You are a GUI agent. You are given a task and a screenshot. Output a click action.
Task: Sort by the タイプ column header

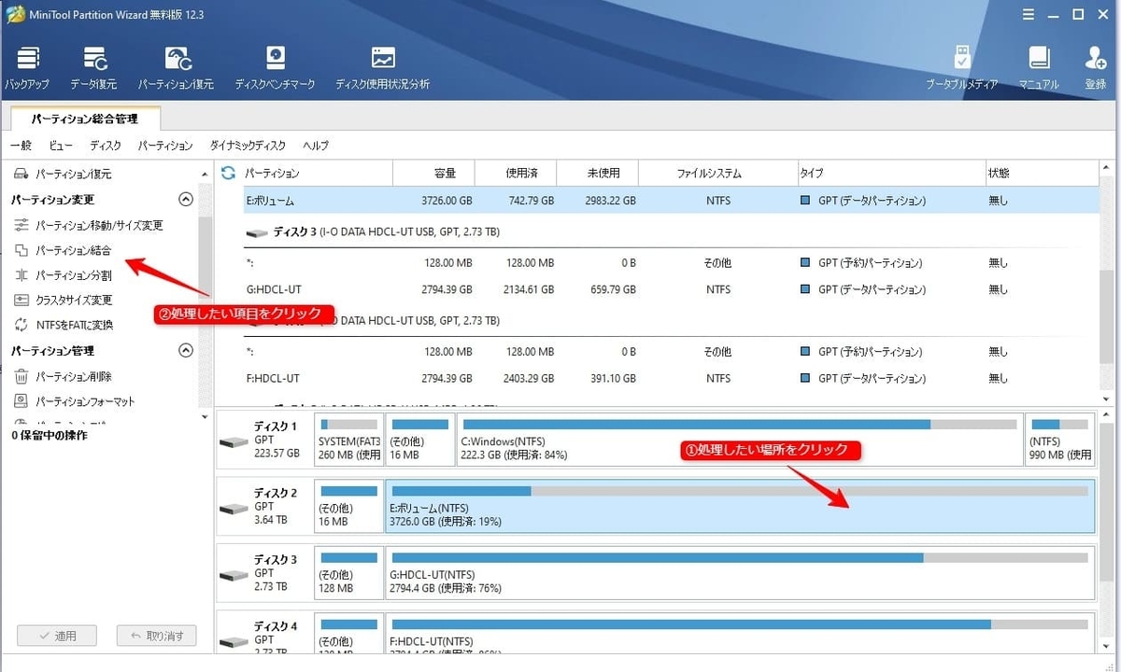coord(891,173)
